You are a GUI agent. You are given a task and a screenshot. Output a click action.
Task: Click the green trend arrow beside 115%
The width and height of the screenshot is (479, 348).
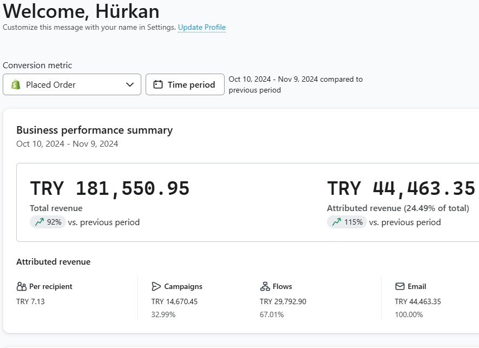pyautogui.click(x=337, y=222)
